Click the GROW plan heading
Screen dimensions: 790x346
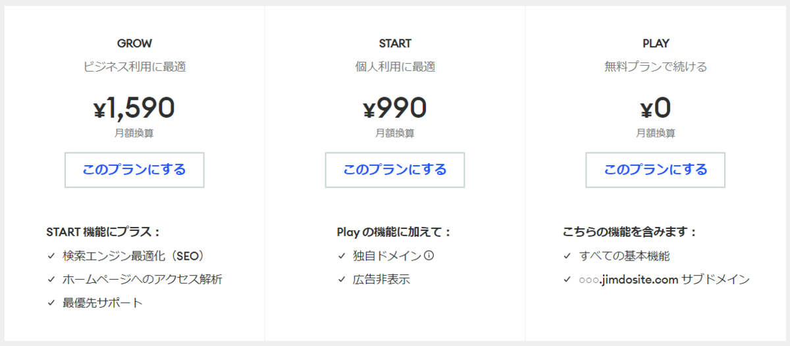pos(134,44)
